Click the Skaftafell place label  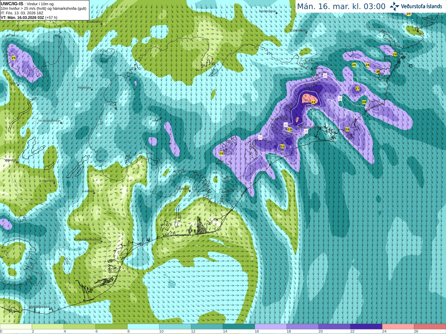pos(183,188)
